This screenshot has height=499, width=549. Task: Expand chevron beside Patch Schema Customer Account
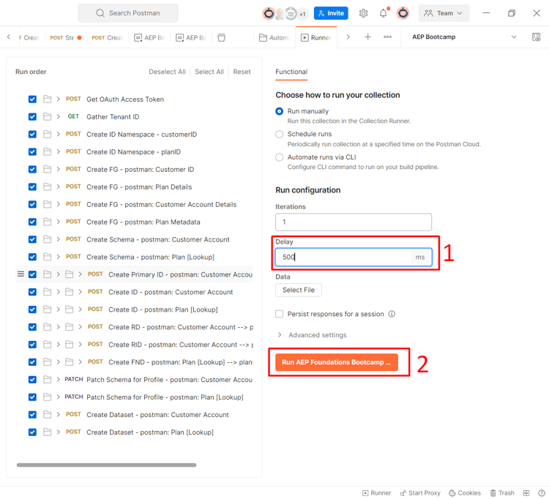(x=59, y=380)
